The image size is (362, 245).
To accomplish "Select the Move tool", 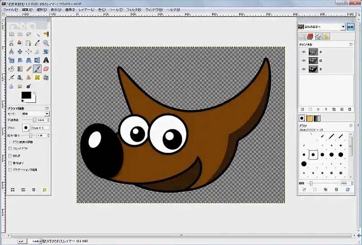I will coord(20,52).
